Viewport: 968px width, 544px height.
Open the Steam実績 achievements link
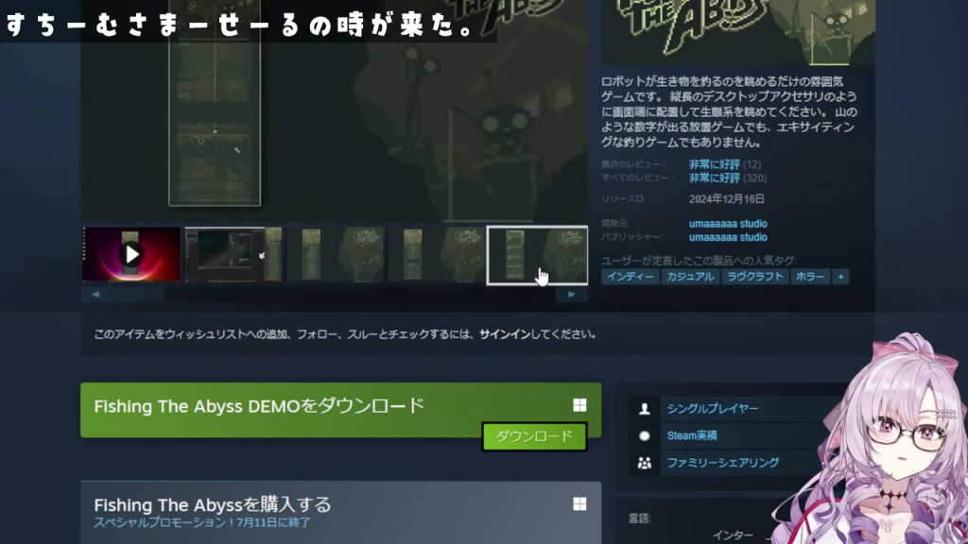[x=692, y=435]
